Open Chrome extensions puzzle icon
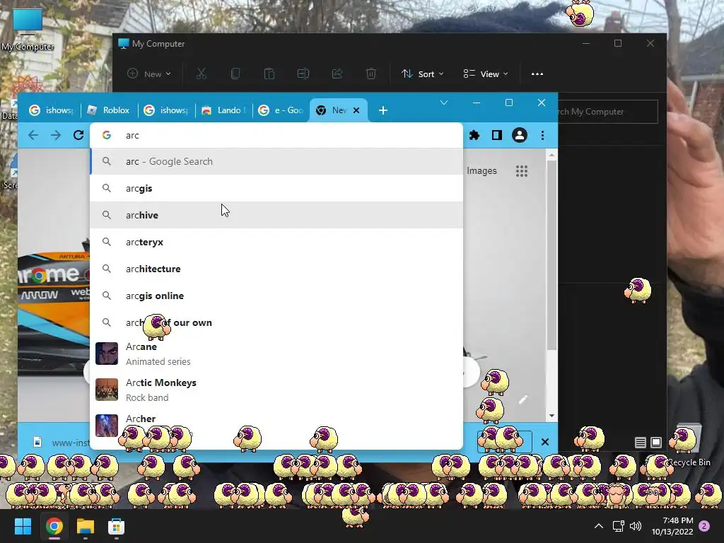724x543 pixels. pyautogui.click(x=474, y=135)
